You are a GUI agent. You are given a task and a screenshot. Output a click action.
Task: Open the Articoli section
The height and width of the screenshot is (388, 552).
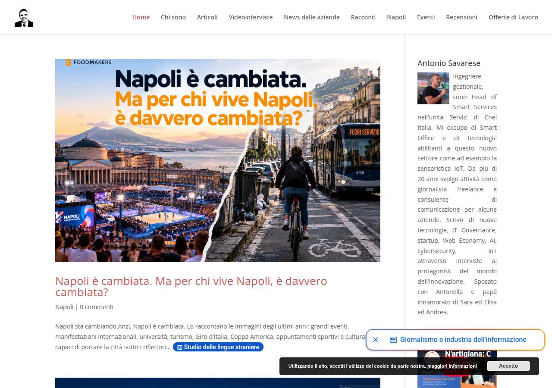(207, 17)
